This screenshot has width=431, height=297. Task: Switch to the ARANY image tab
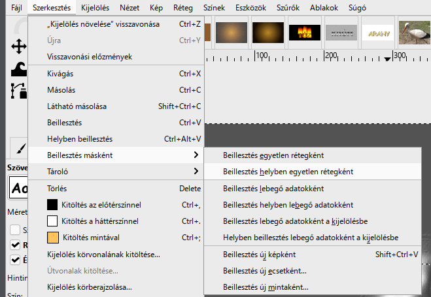click(378, 33)
